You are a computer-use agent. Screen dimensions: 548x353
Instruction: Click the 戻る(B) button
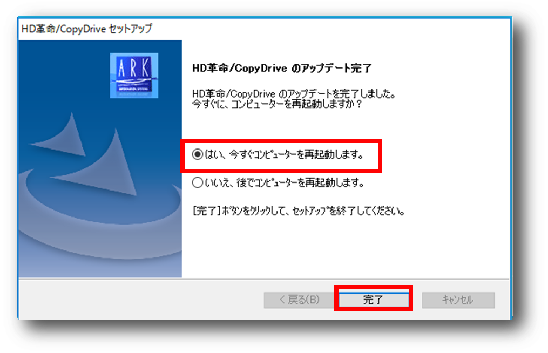(x=300, y=300)
